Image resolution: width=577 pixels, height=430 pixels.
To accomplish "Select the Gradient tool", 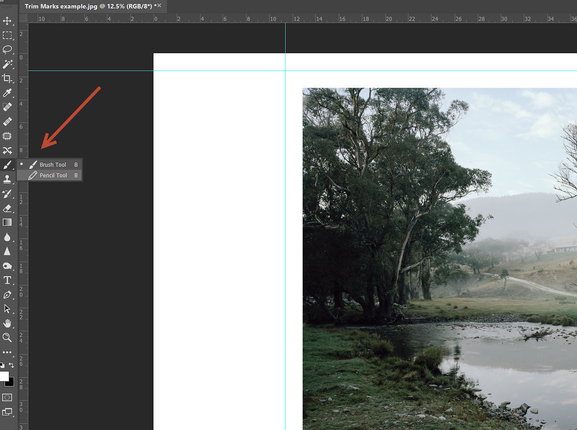I will (8, 222).
